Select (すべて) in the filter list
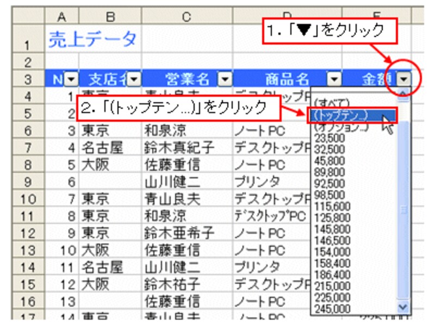This screenshot has height=324, width=435. 332,103
